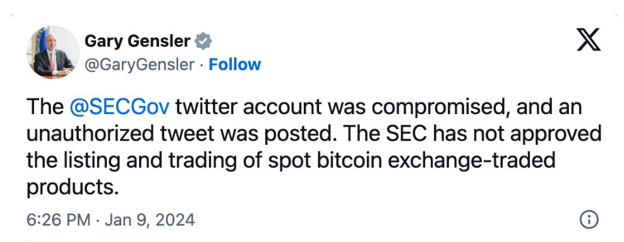The image size is (624, 242).
Task: Open the @SECGov mention link
Action: pos(120,108)
